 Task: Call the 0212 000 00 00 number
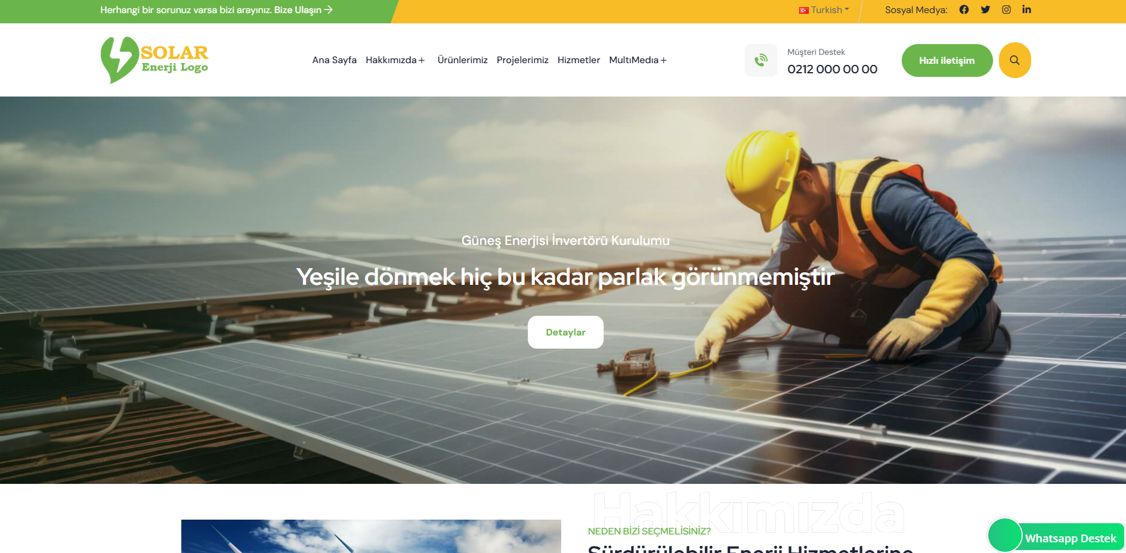[833, 69]
